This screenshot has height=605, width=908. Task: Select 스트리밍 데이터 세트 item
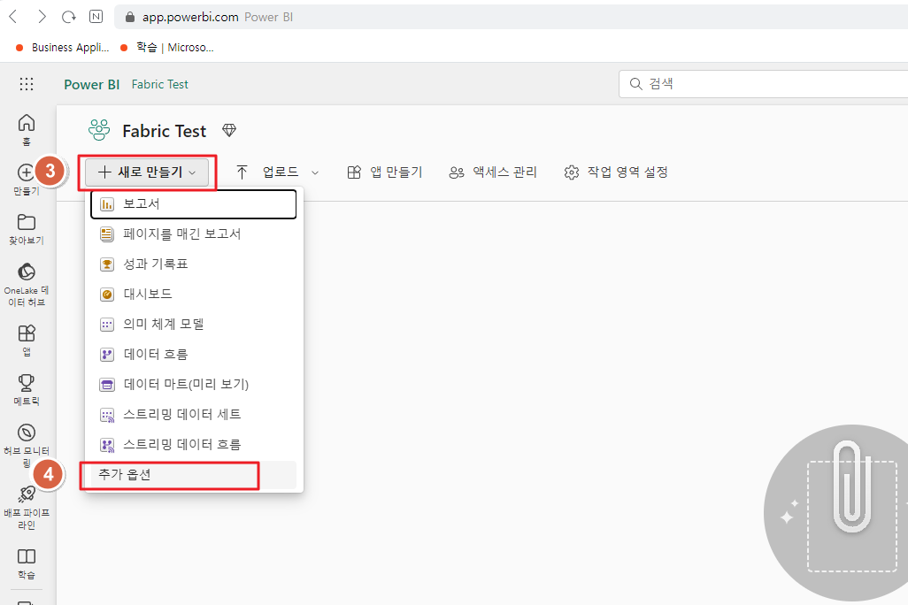point(194,415)
